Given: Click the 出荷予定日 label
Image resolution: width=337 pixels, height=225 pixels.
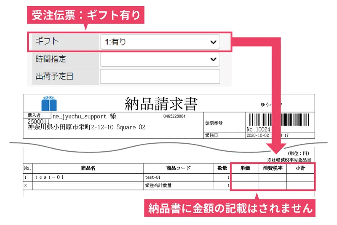Looking at the screenshot, I should coord(54,76).
